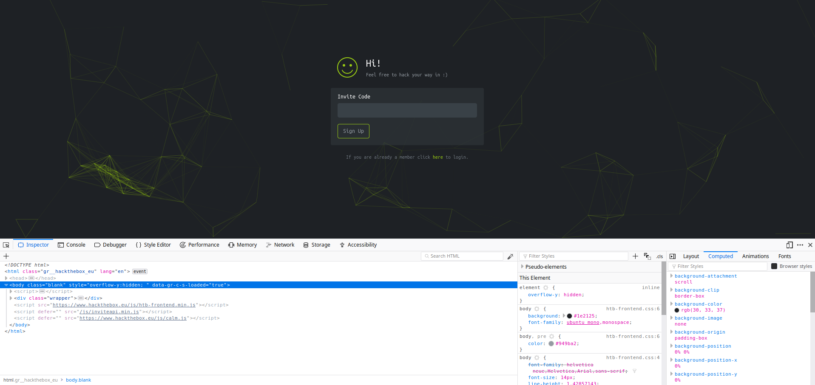Highlight elements for body htb-frontend.css:4 rule
Screen dimensions: 815x385
(537, 358)
